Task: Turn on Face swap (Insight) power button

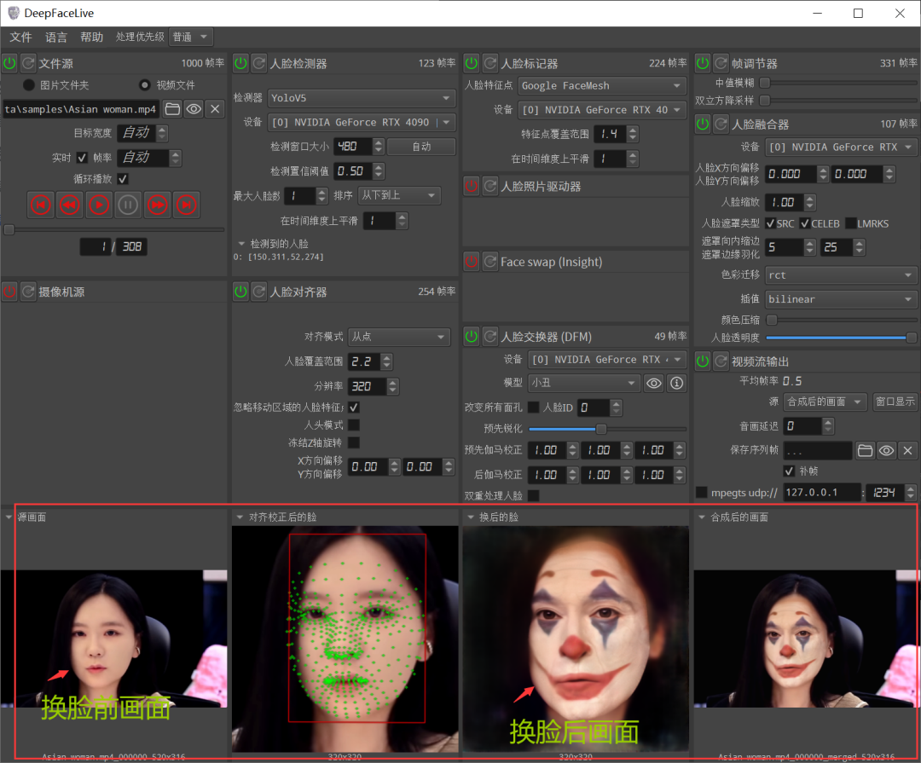Action: pyautogui.click(x=472, y=262)
